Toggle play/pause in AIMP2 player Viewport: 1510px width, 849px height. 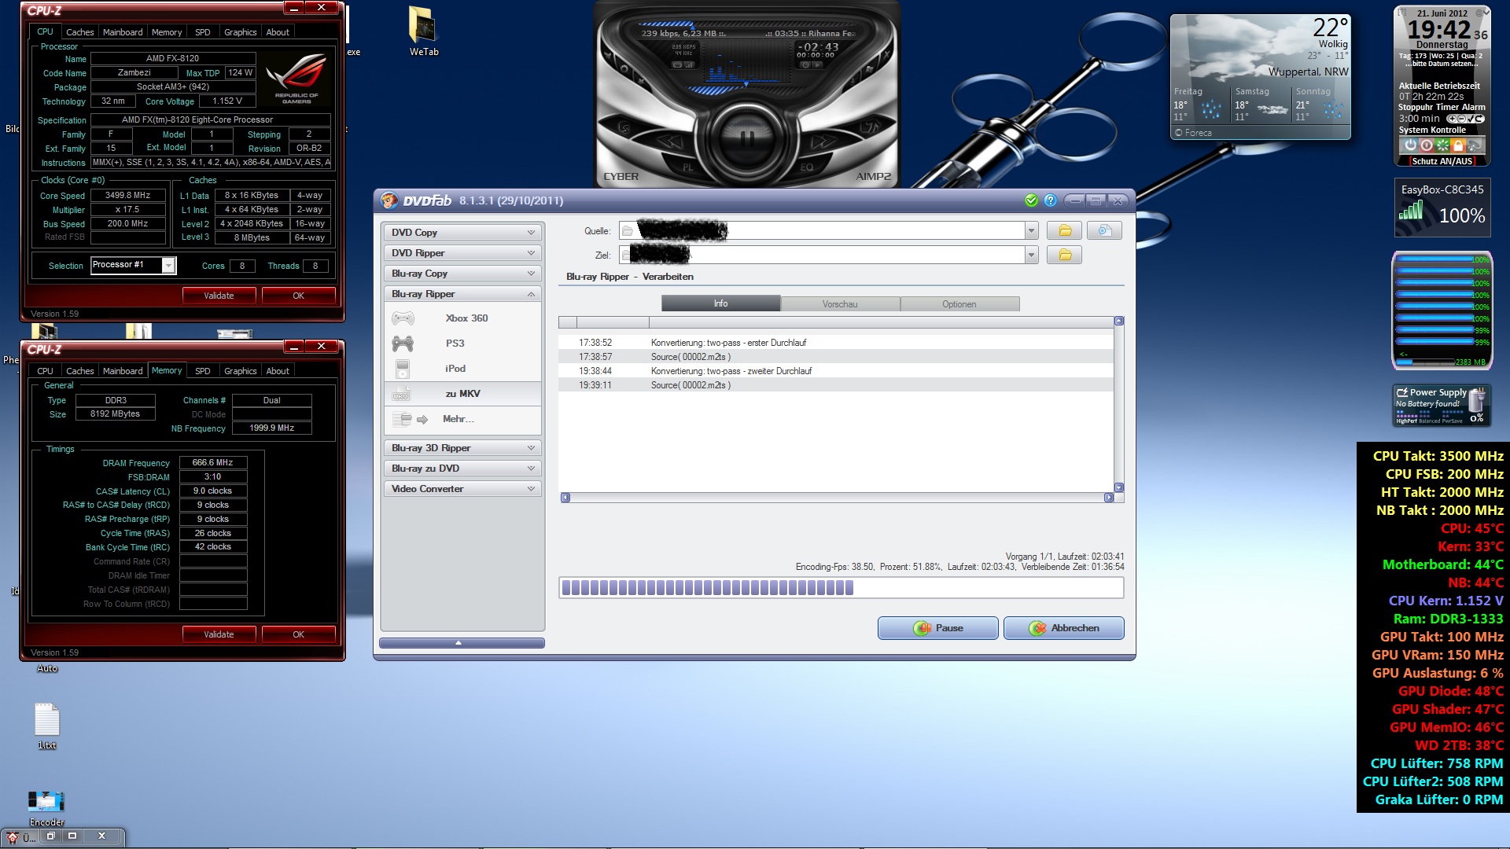click(747, 139)
